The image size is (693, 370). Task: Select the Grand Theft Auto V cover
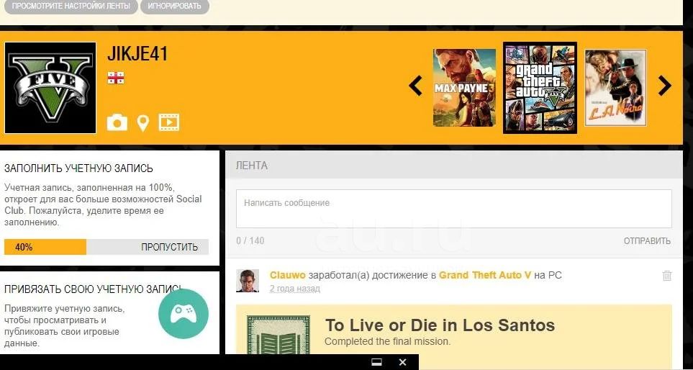click(540, 88)
